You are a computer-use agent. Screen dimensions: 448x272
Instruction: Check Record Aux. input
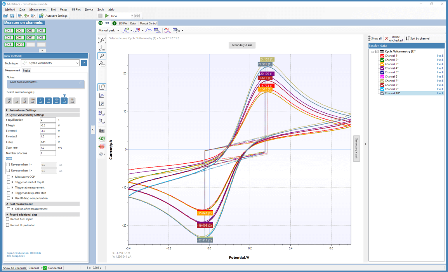tap(8, 219)
